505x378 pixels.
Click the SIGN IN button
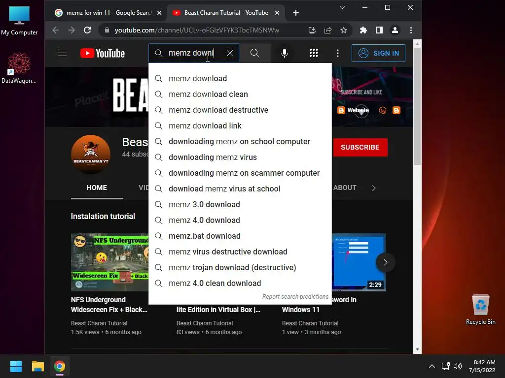(x=378, y=53)
